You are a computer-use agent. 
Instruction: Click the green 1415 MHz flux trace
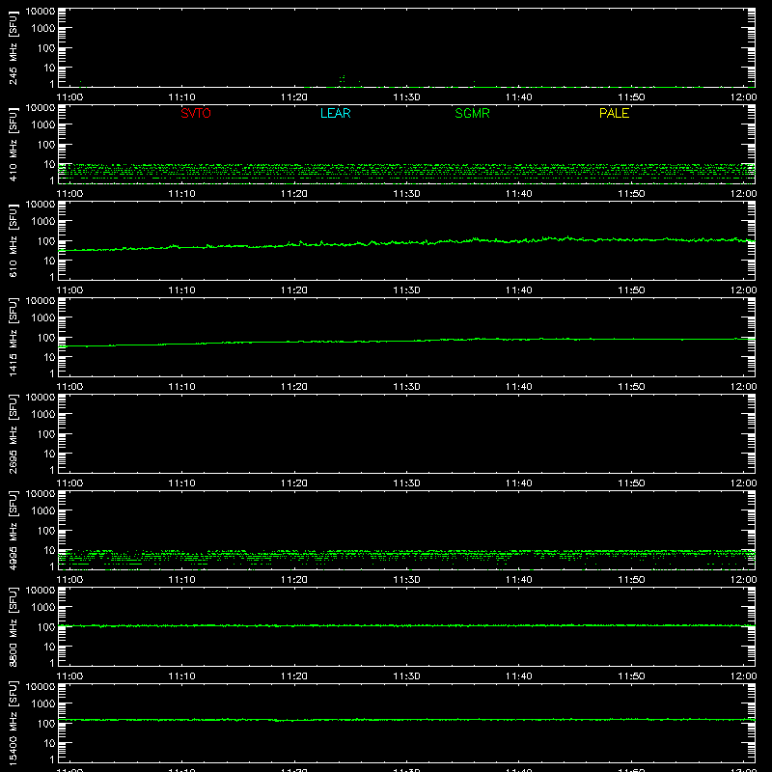click(x=406, y=341)
